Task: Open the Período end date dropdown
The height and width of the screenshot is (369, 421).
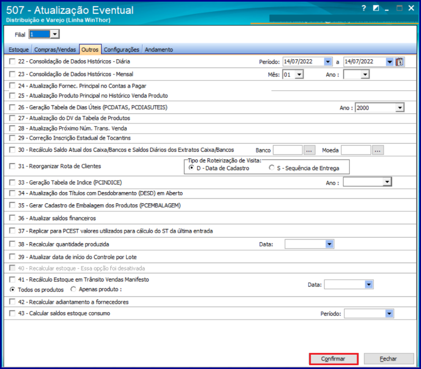Action: point(390,62)
